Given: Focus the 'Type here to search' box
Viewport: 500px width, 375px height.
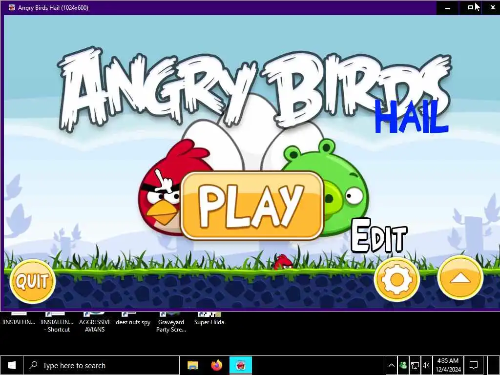Looking at the screenshot, I should click(x=102, y=365).
